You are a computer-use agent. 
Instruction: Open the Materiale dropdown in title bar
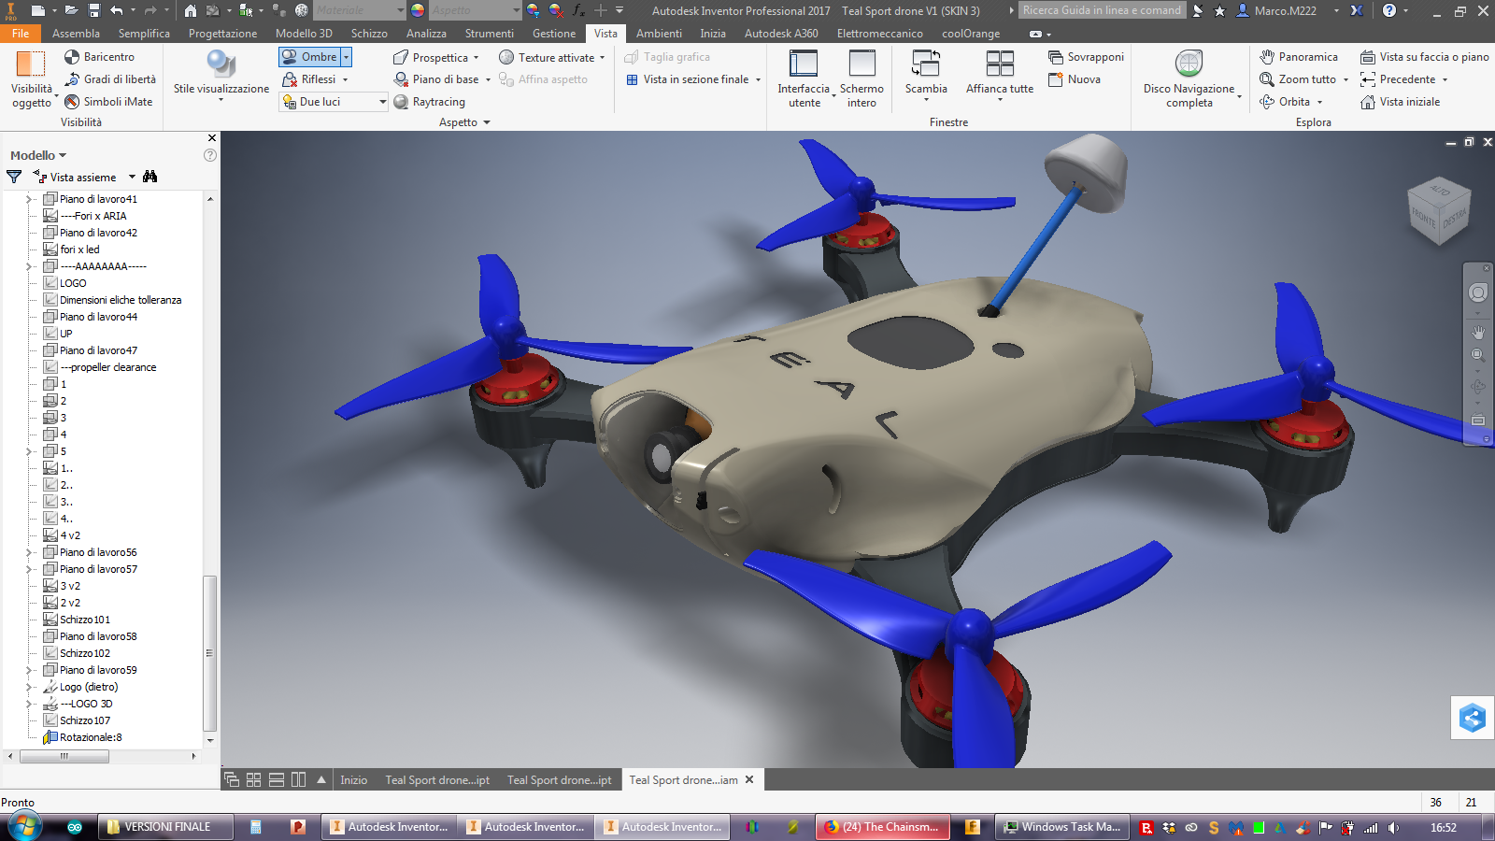[360, 10]
